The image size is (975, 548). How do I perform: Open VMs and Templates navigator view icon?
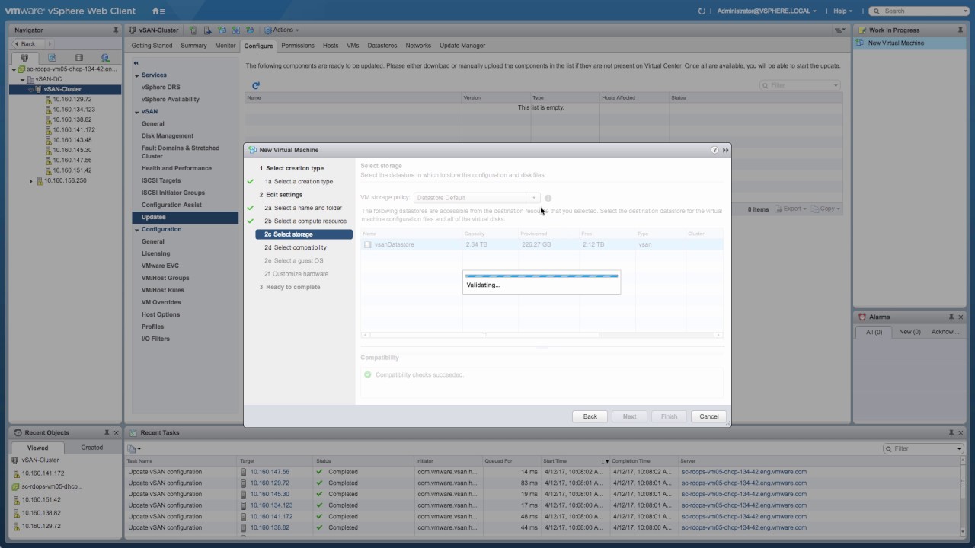click(52, 57)
